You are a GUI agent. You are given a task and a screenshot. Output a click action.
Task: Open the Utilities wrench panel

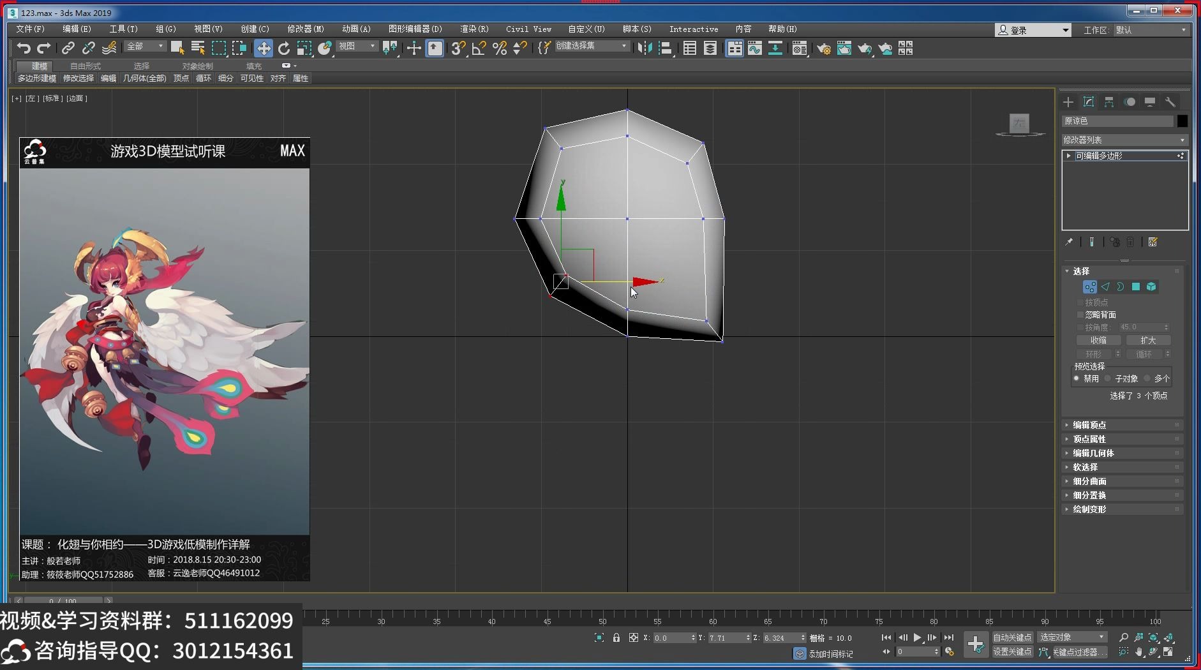[1171, 101]
